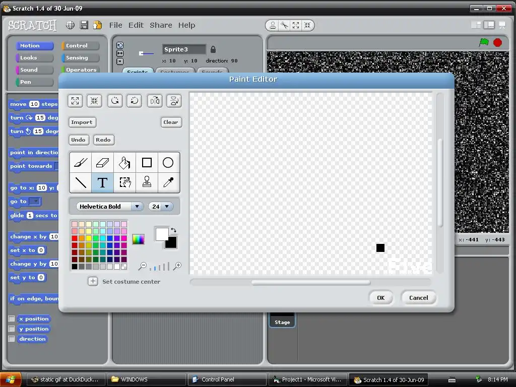Open the Share menu

[x=161, y=25]
